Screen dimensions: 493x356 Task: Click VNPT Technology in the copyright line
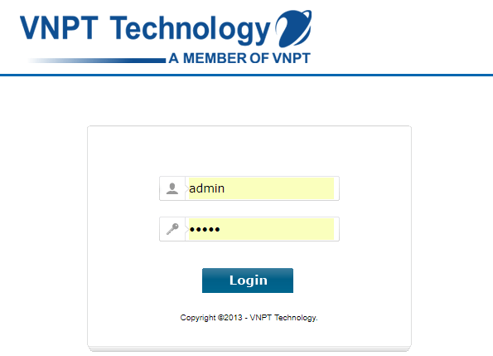pos(283,318)
